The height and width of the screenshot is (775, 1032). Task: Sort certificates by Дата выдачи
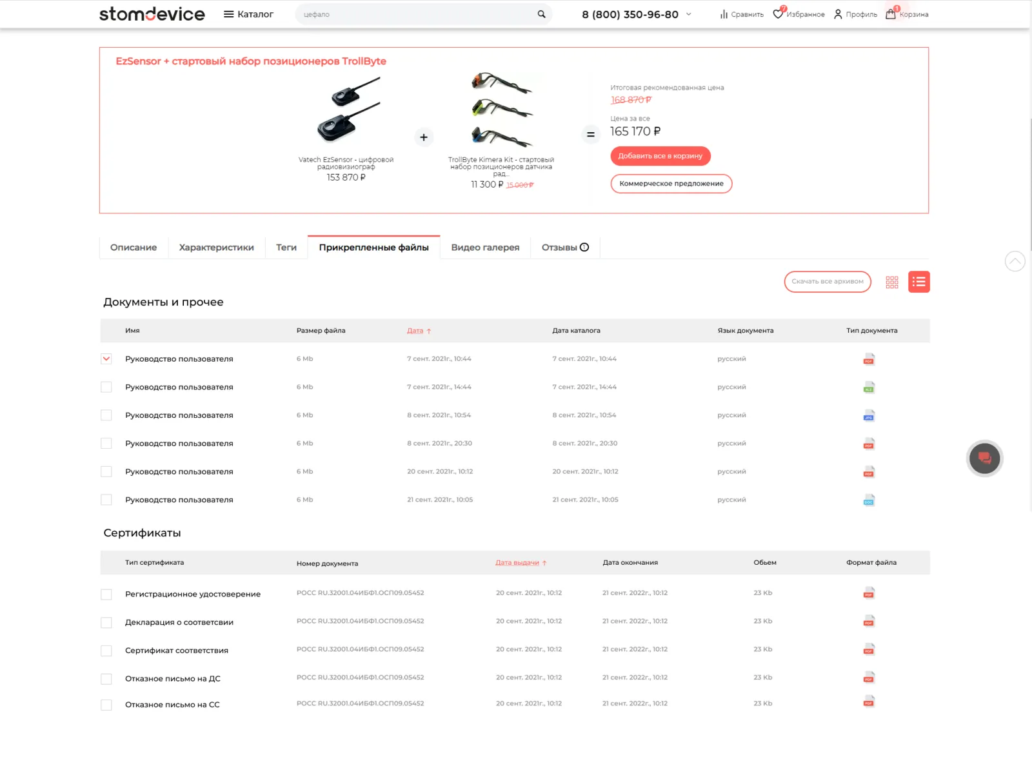coord(521,563)
